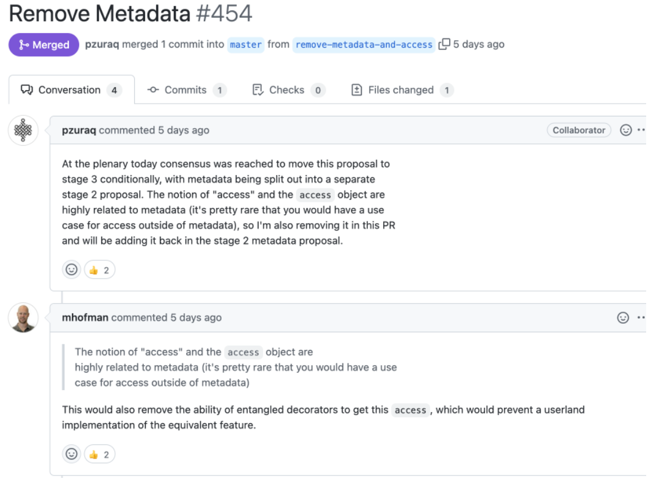Click mhofman's profile avatar
This screenshot has width=648, height=478.
[x=23, y=318]
